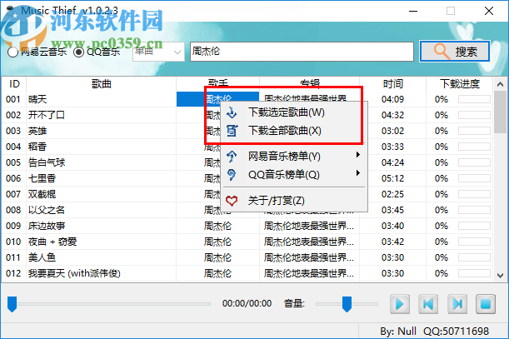
Task: Click the vertical scrollbar thumb
Action: [x=500, y=112]
